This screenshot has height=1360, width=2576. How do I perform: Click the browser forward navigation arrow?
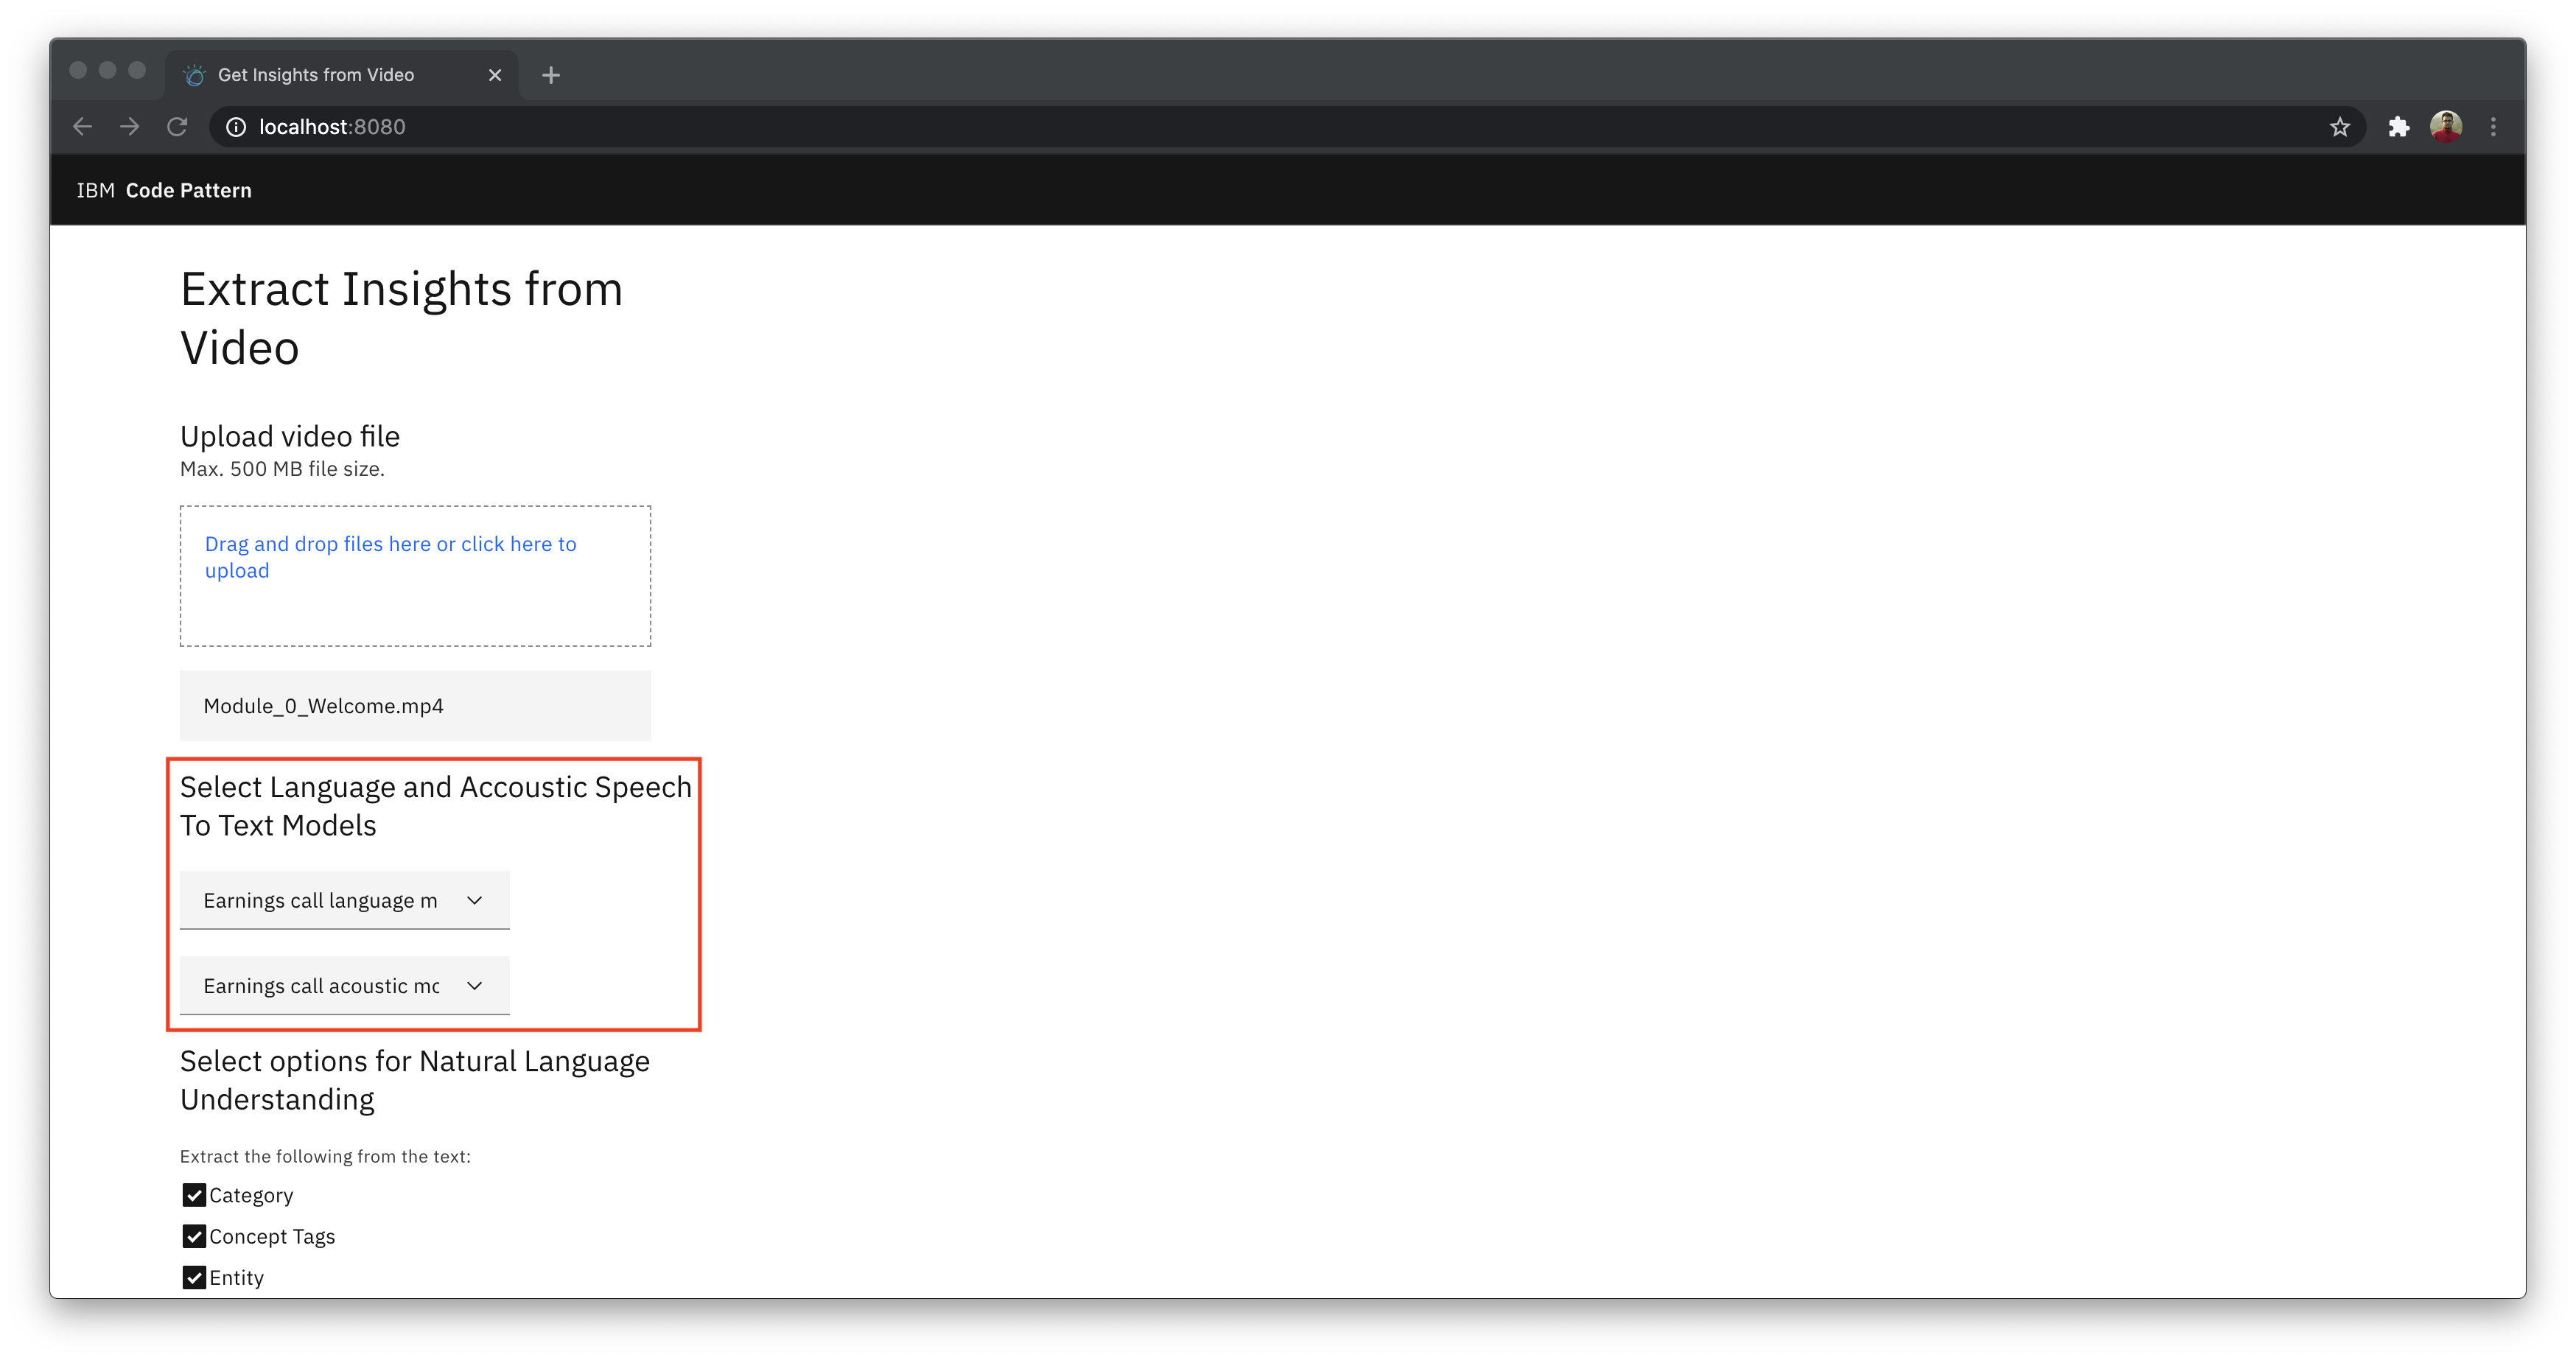[x=131, y=126]
